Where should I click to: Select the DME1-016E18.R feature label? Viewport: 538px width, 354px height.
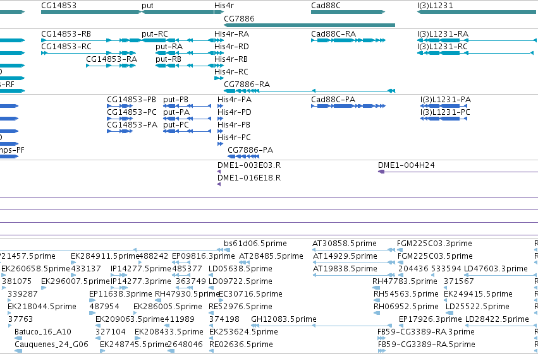tap(249, 178)
